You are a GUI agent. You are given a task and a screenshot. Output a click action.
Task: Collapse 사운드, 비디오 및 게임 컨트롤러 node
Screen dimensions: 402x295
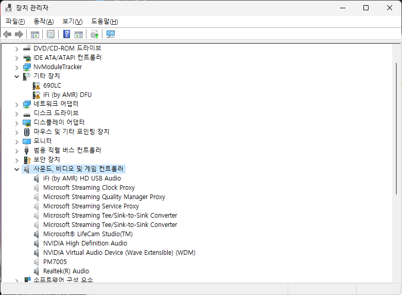click(x=16, y=169)
